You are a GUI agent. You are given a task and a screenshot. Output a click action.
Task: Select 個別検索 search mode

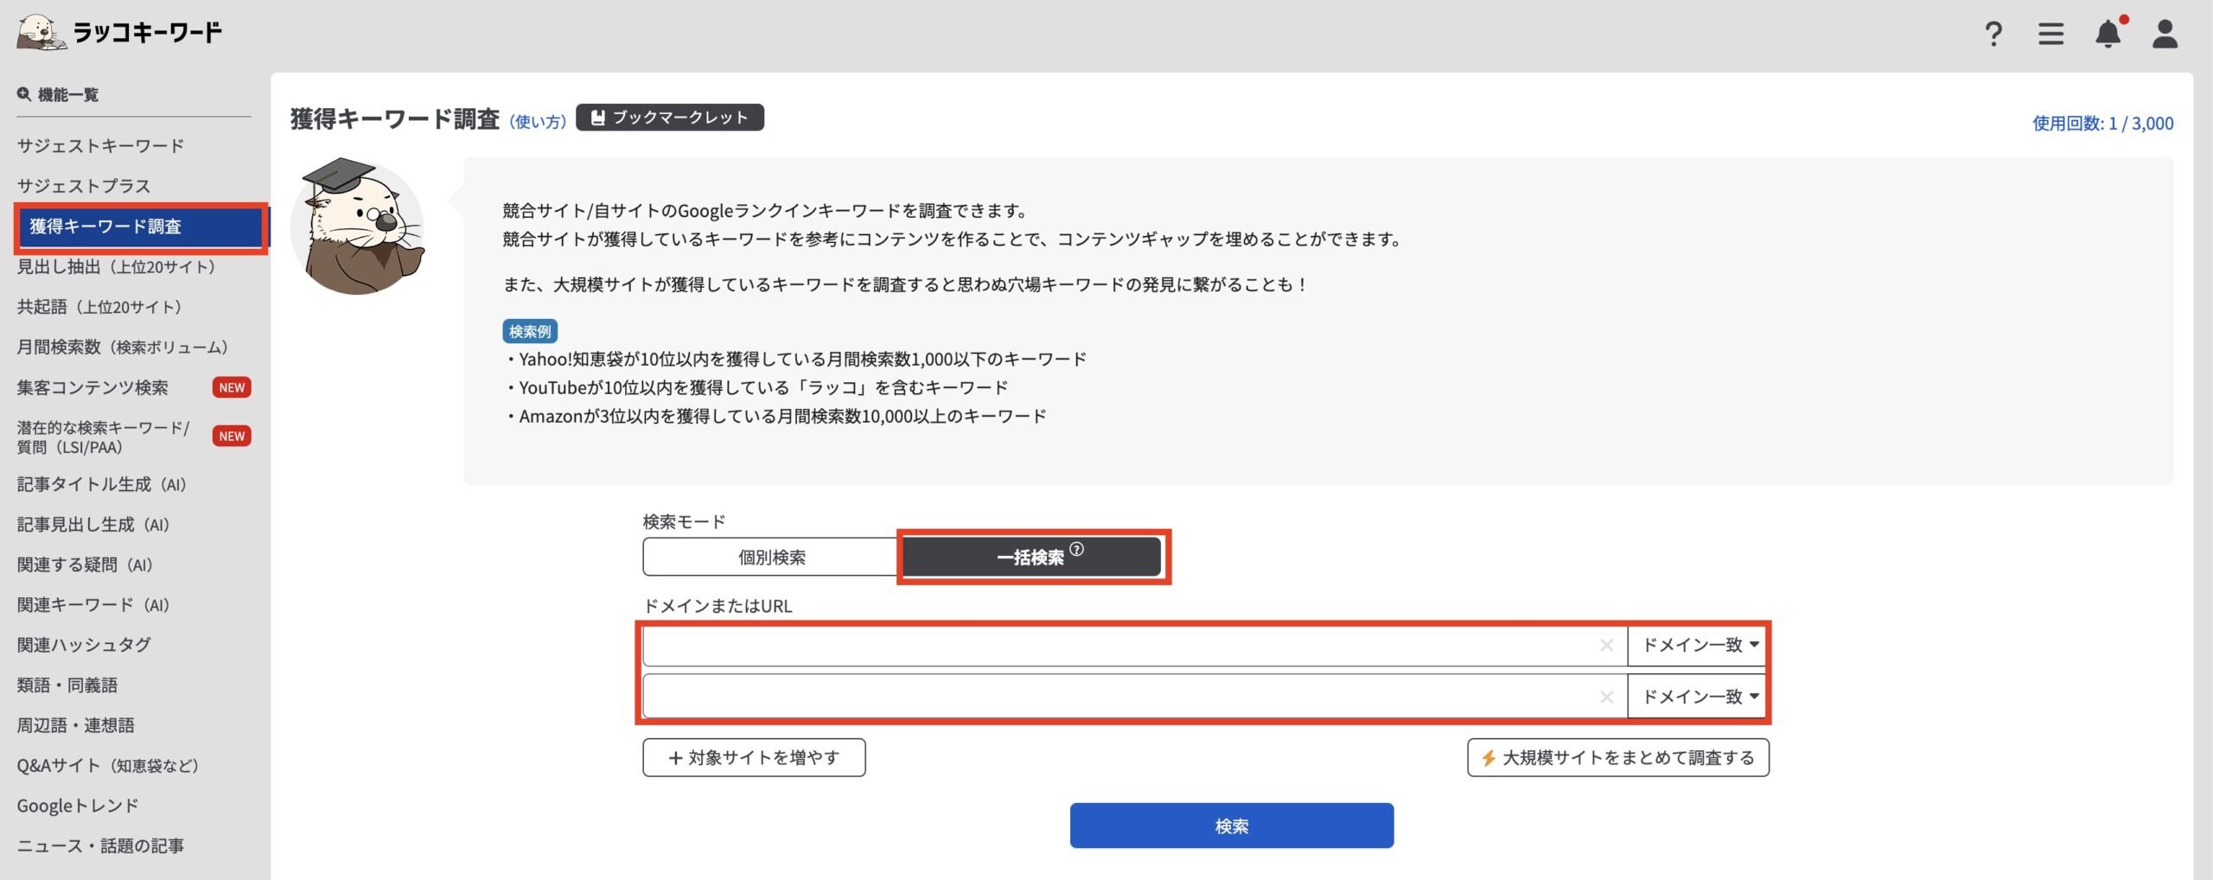771,558
